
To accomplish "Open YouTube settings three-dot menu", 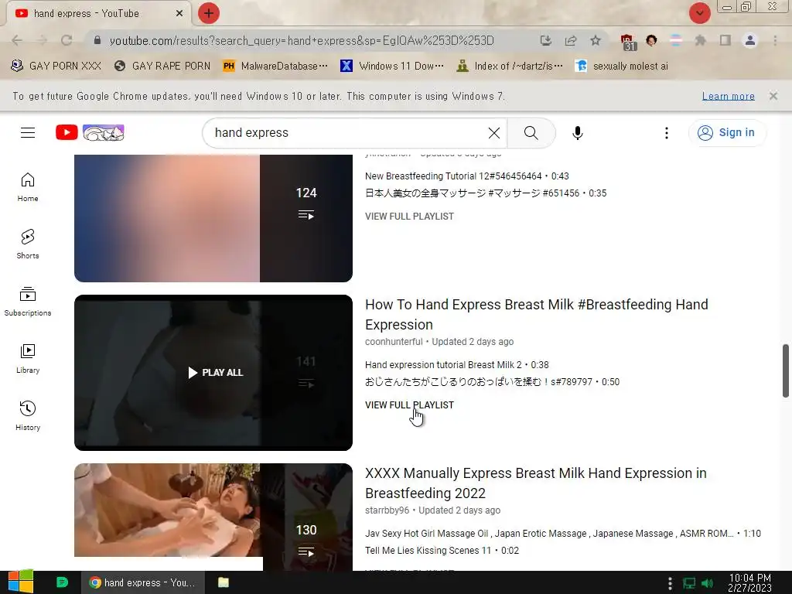I will [667, 133].
